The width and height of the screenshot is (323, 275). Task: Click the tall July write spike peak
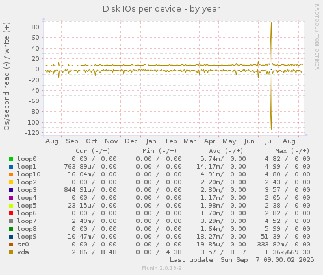point(271,23)
